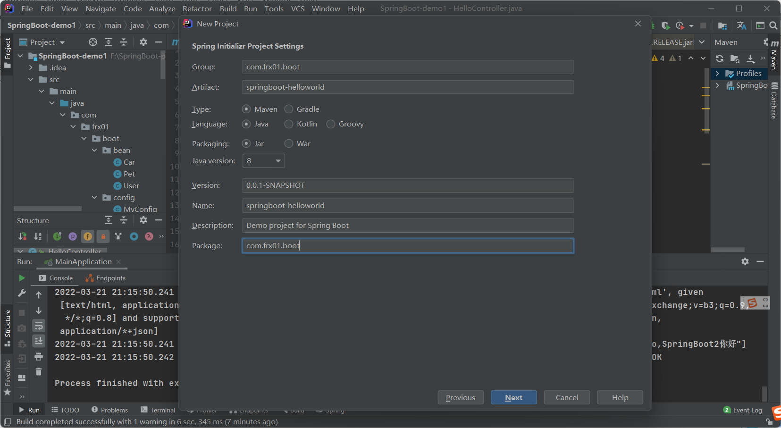This screenshot has height=428, width=781.
Task: Expand Profiles node in Maven panel
Action: click(x=717, y=74)
